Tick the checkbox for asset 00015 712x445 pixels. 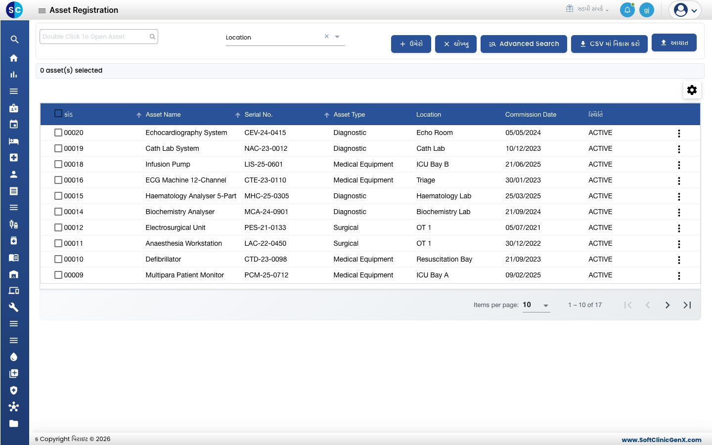coord(58,196)
